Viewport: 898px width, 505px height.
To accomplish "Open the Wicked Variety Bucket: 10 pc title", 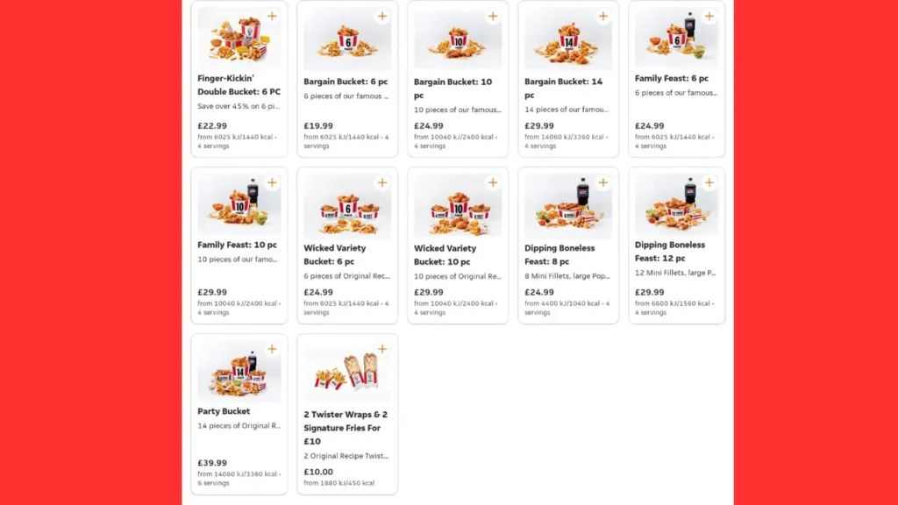I will click(x=445, y=254).
